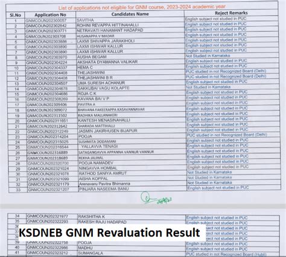Click the 'Application No' column header
Viewport: 286px width, 257px height.
pyautogui.click(x=50, y=15)
